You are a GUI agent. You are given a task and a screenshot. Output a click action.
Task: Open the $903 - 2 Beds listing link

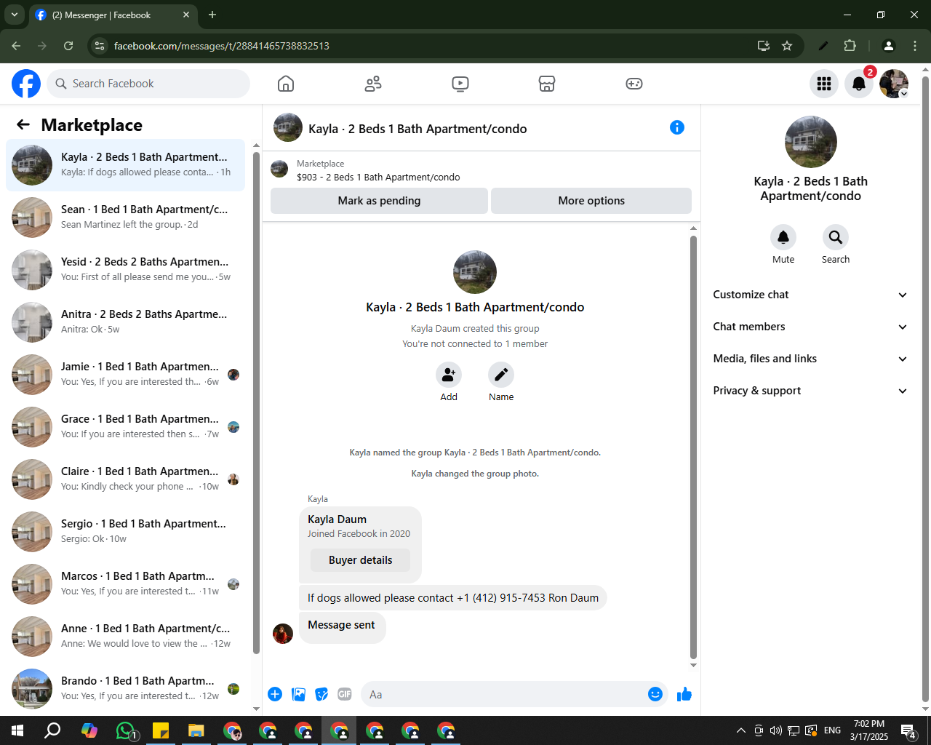378,177
